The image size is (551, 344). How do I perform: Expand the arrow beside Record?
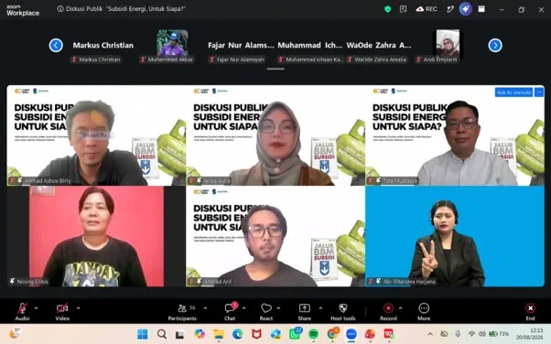tap(400, 308)
